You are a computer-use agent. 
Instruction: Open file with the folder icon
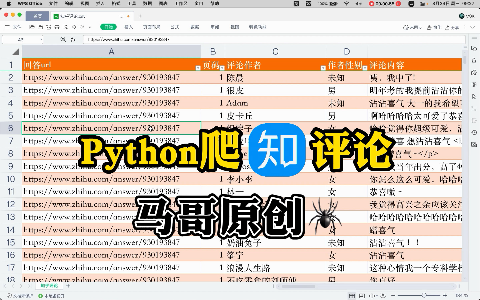coord(32,27)
